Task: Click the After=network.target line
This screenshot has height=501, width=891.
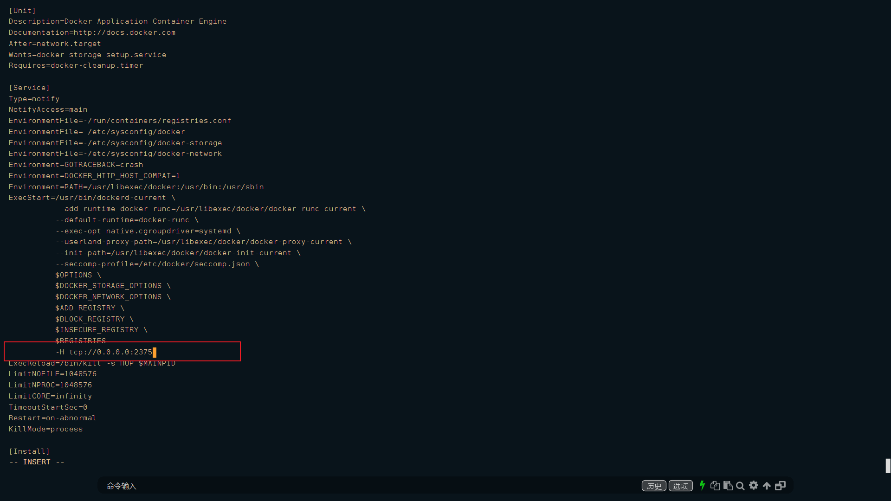Action: [55, 44]
